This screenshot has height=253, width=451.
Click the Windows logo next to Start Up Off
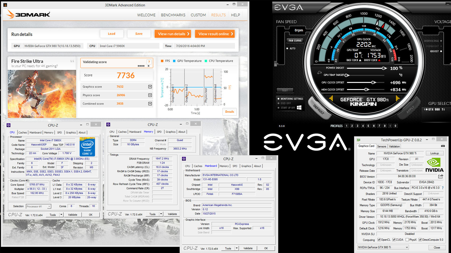tap(299, 108)
